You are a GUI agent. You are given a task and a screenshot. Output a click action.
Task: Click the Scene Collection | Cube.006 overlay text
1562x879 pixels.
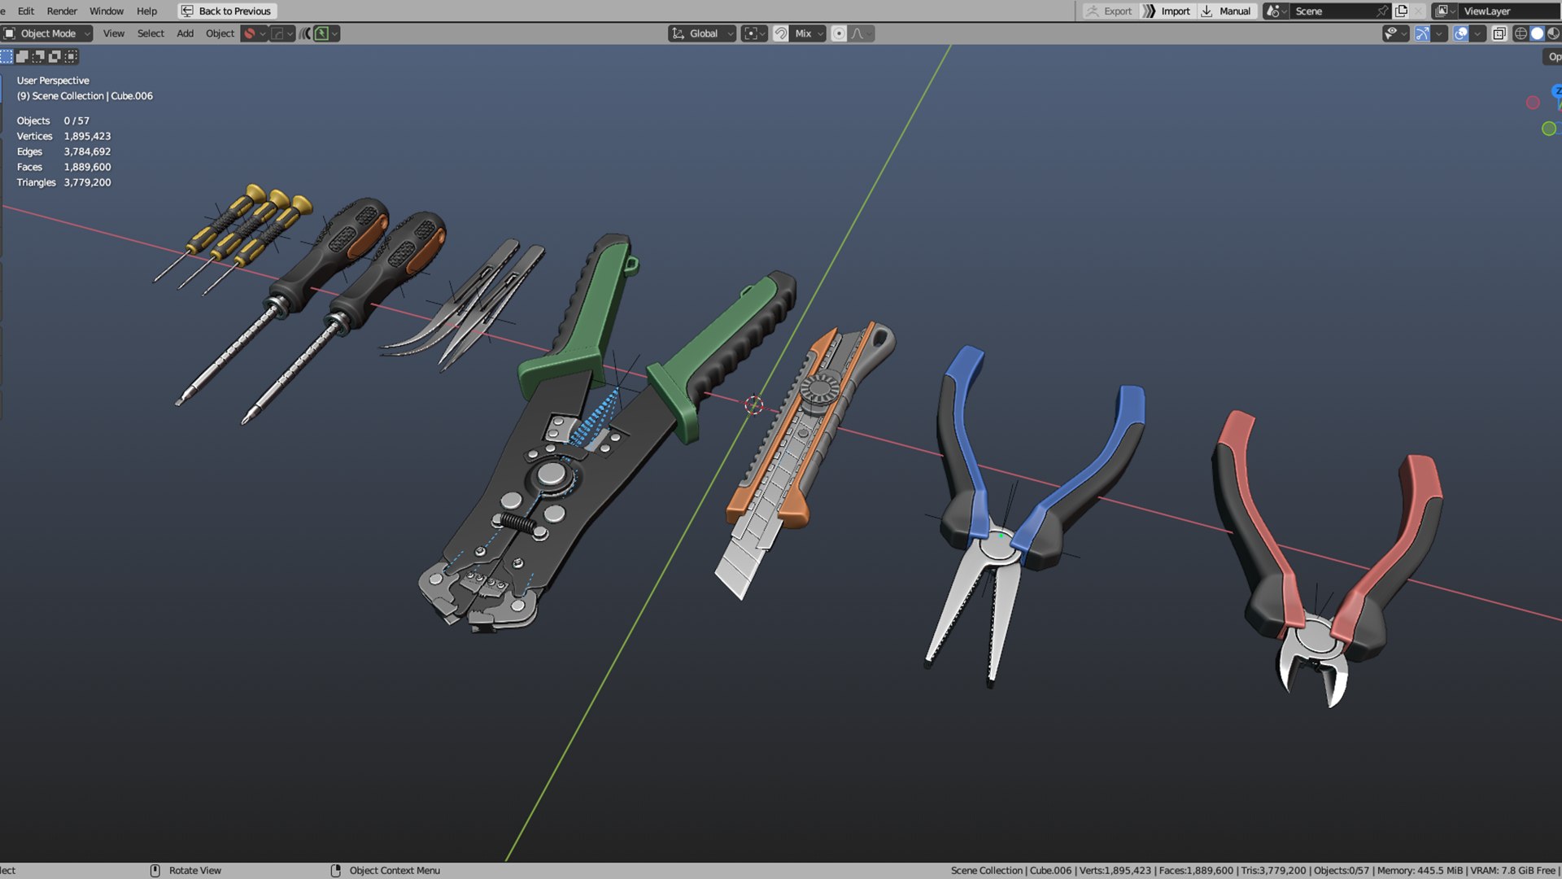[x=85, y=96]
